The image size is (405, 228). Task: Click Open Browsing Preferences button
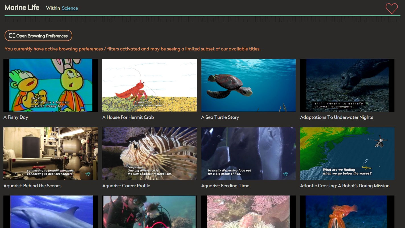click(38, 36)
